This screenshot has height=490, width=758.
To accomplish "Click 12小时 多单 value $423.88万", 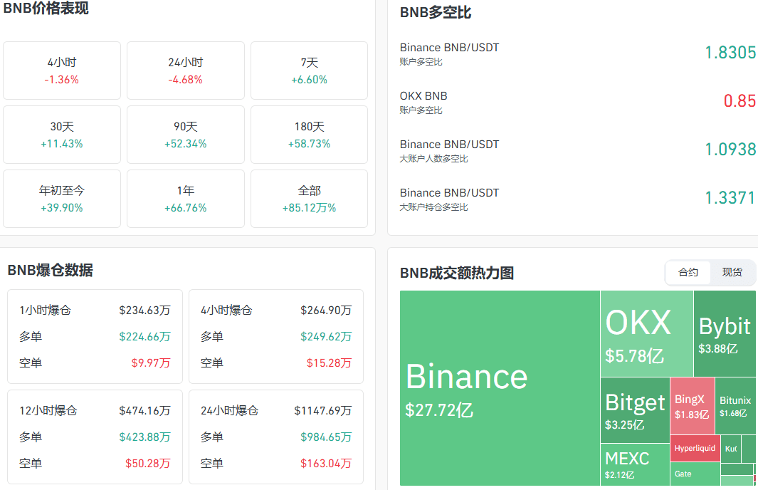I will click(144, 437).
